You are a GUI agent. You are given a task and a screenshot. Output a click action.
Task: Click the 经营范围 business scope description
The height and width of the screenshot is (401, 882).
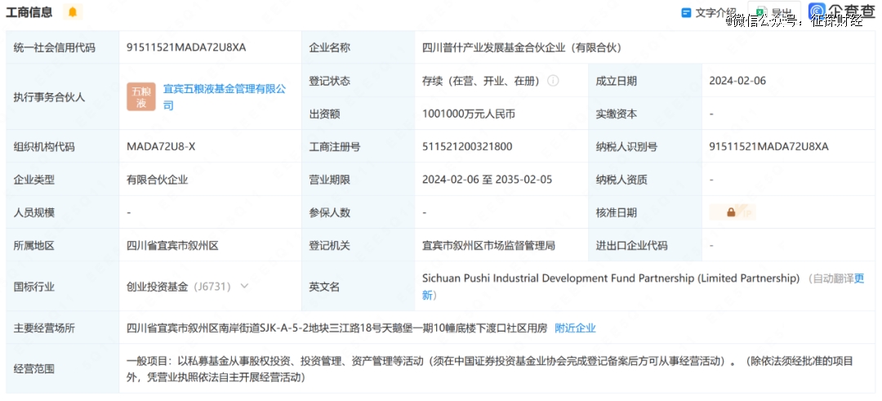(x=490, y=369)
